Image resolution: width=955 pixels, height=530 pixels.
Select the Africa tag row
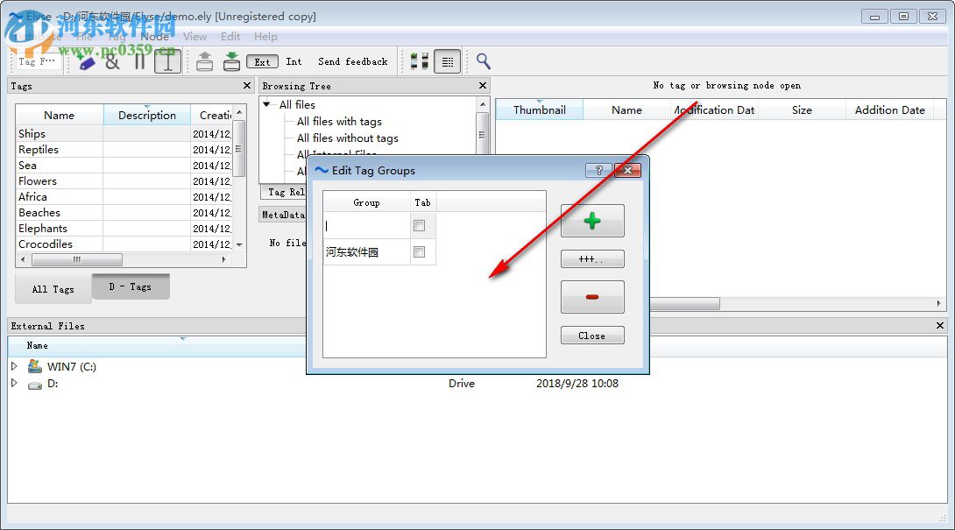tap(124, 197)
